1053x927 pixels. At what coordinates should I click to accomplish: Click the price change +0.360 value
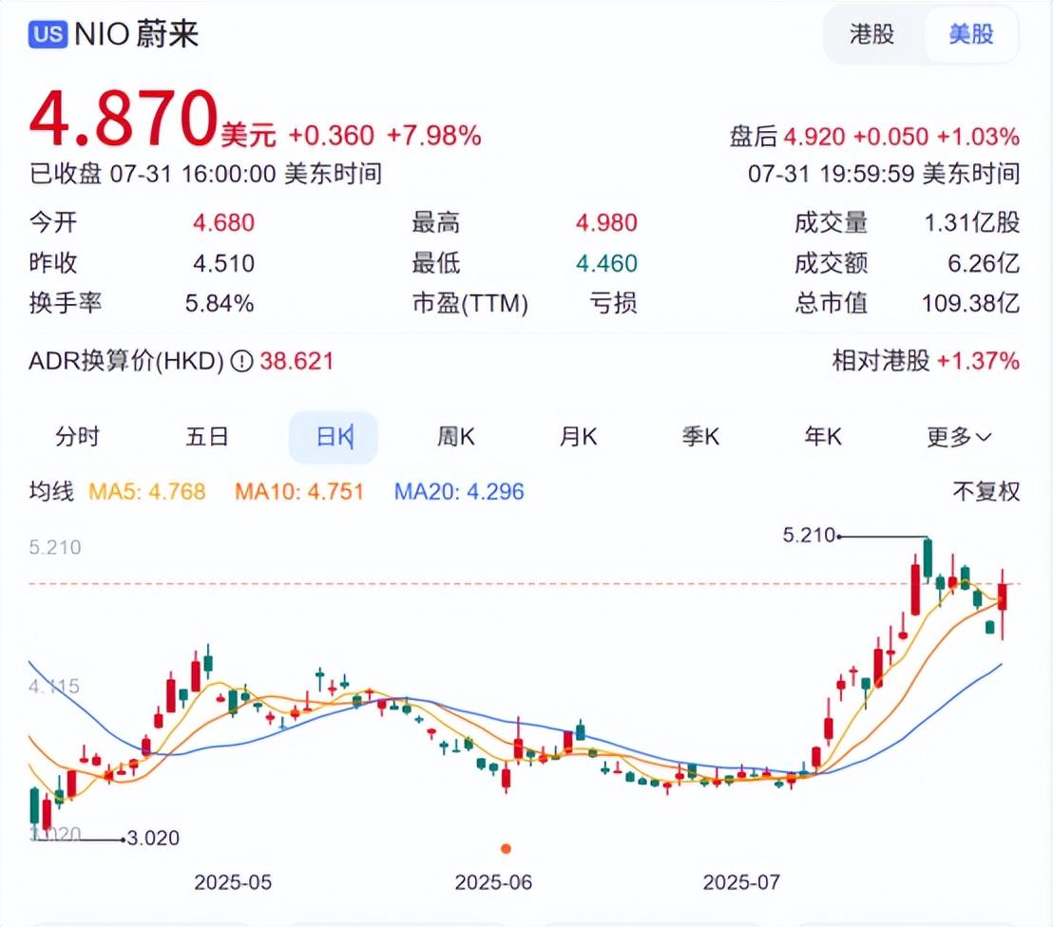(331, 136)
